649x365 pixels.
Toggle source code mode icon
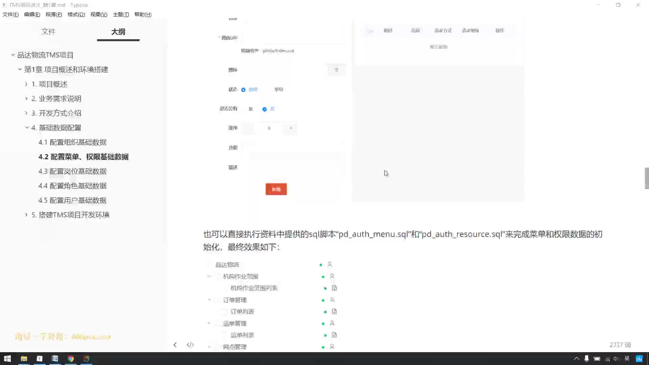point(190,345)
